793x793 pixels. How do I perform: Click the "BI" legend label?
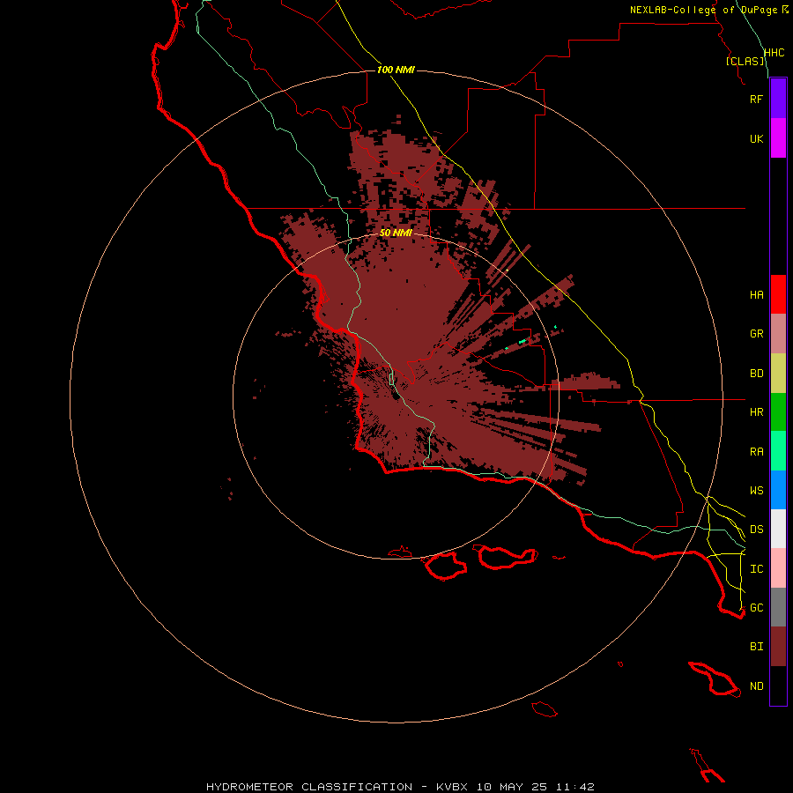click(756, 647)
